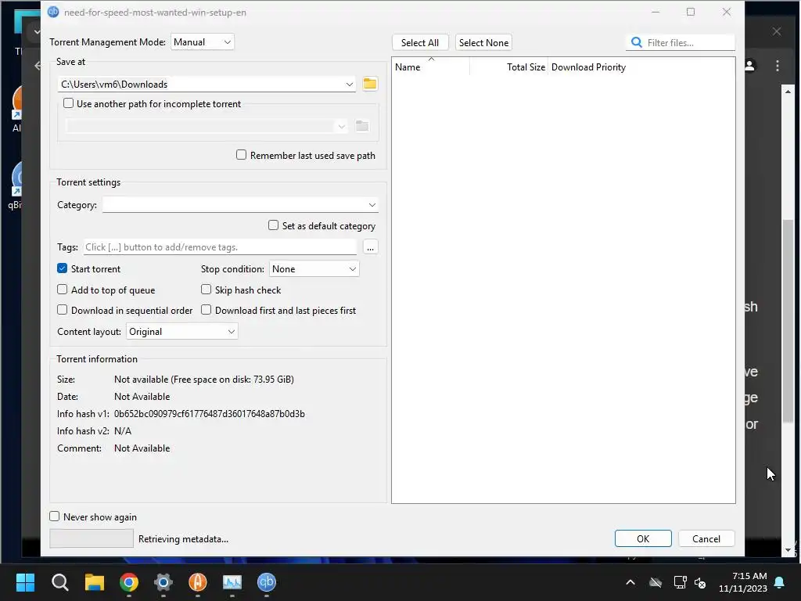Open orange circular app in taskbar
This screenshot has width=801, height=601.
pyautogui.click(x=198, y=582)
